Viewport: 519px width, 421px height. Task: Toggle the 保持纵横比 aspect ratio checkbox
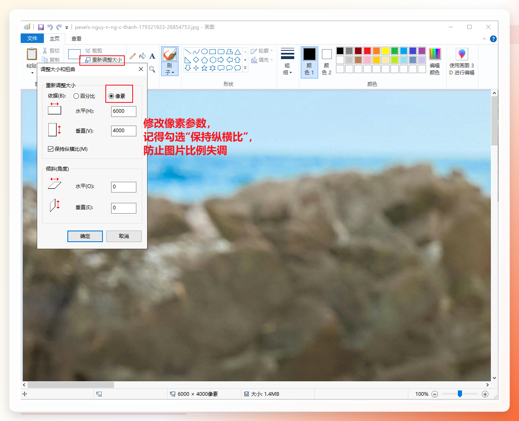pos(50,149)
